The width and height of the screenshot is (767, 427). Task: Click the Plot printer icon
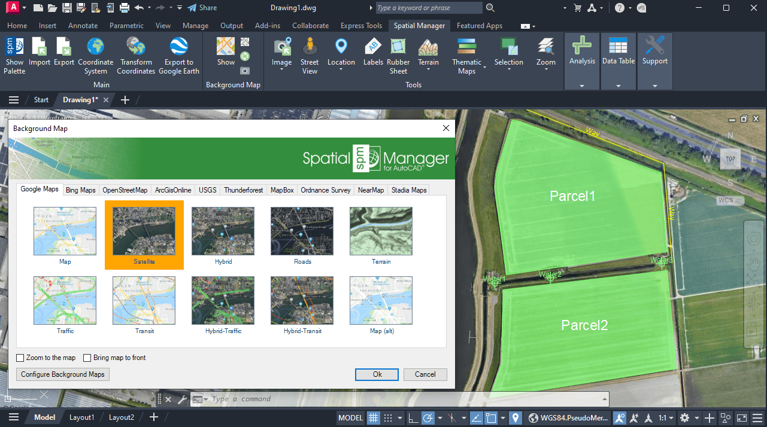[125, 8]
